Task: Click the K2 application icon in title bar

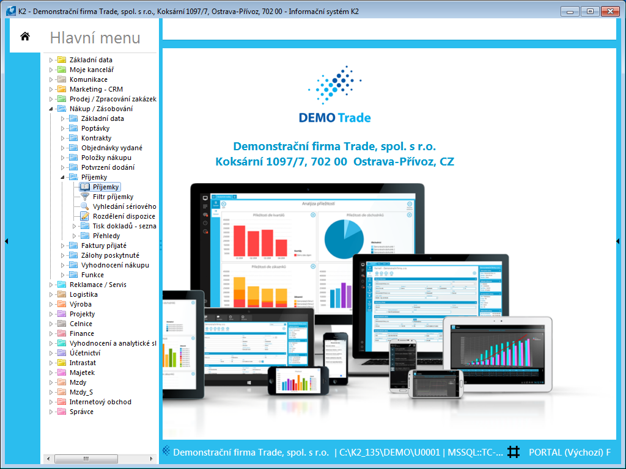Action: pyautogui.click(x=11, y=11)
